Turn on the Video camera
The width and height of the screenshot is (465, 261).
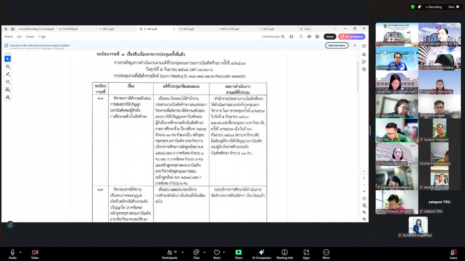click(35, 254)
